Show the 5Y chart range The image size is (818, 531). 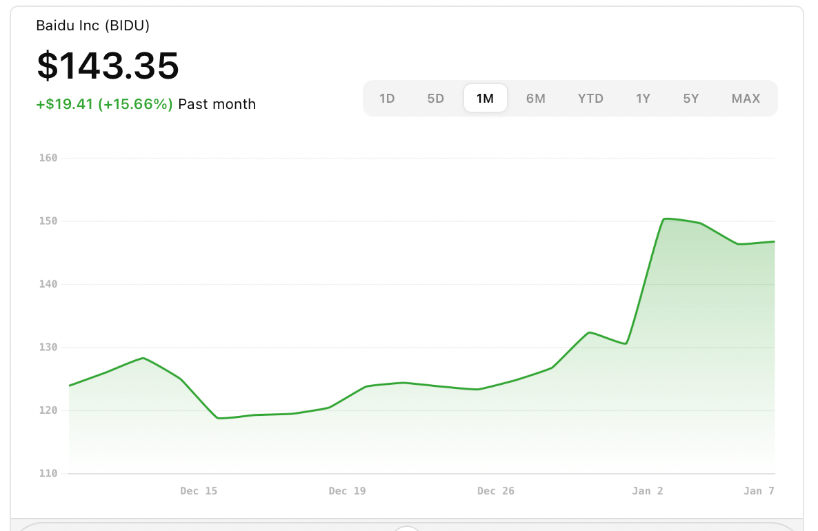691,99
